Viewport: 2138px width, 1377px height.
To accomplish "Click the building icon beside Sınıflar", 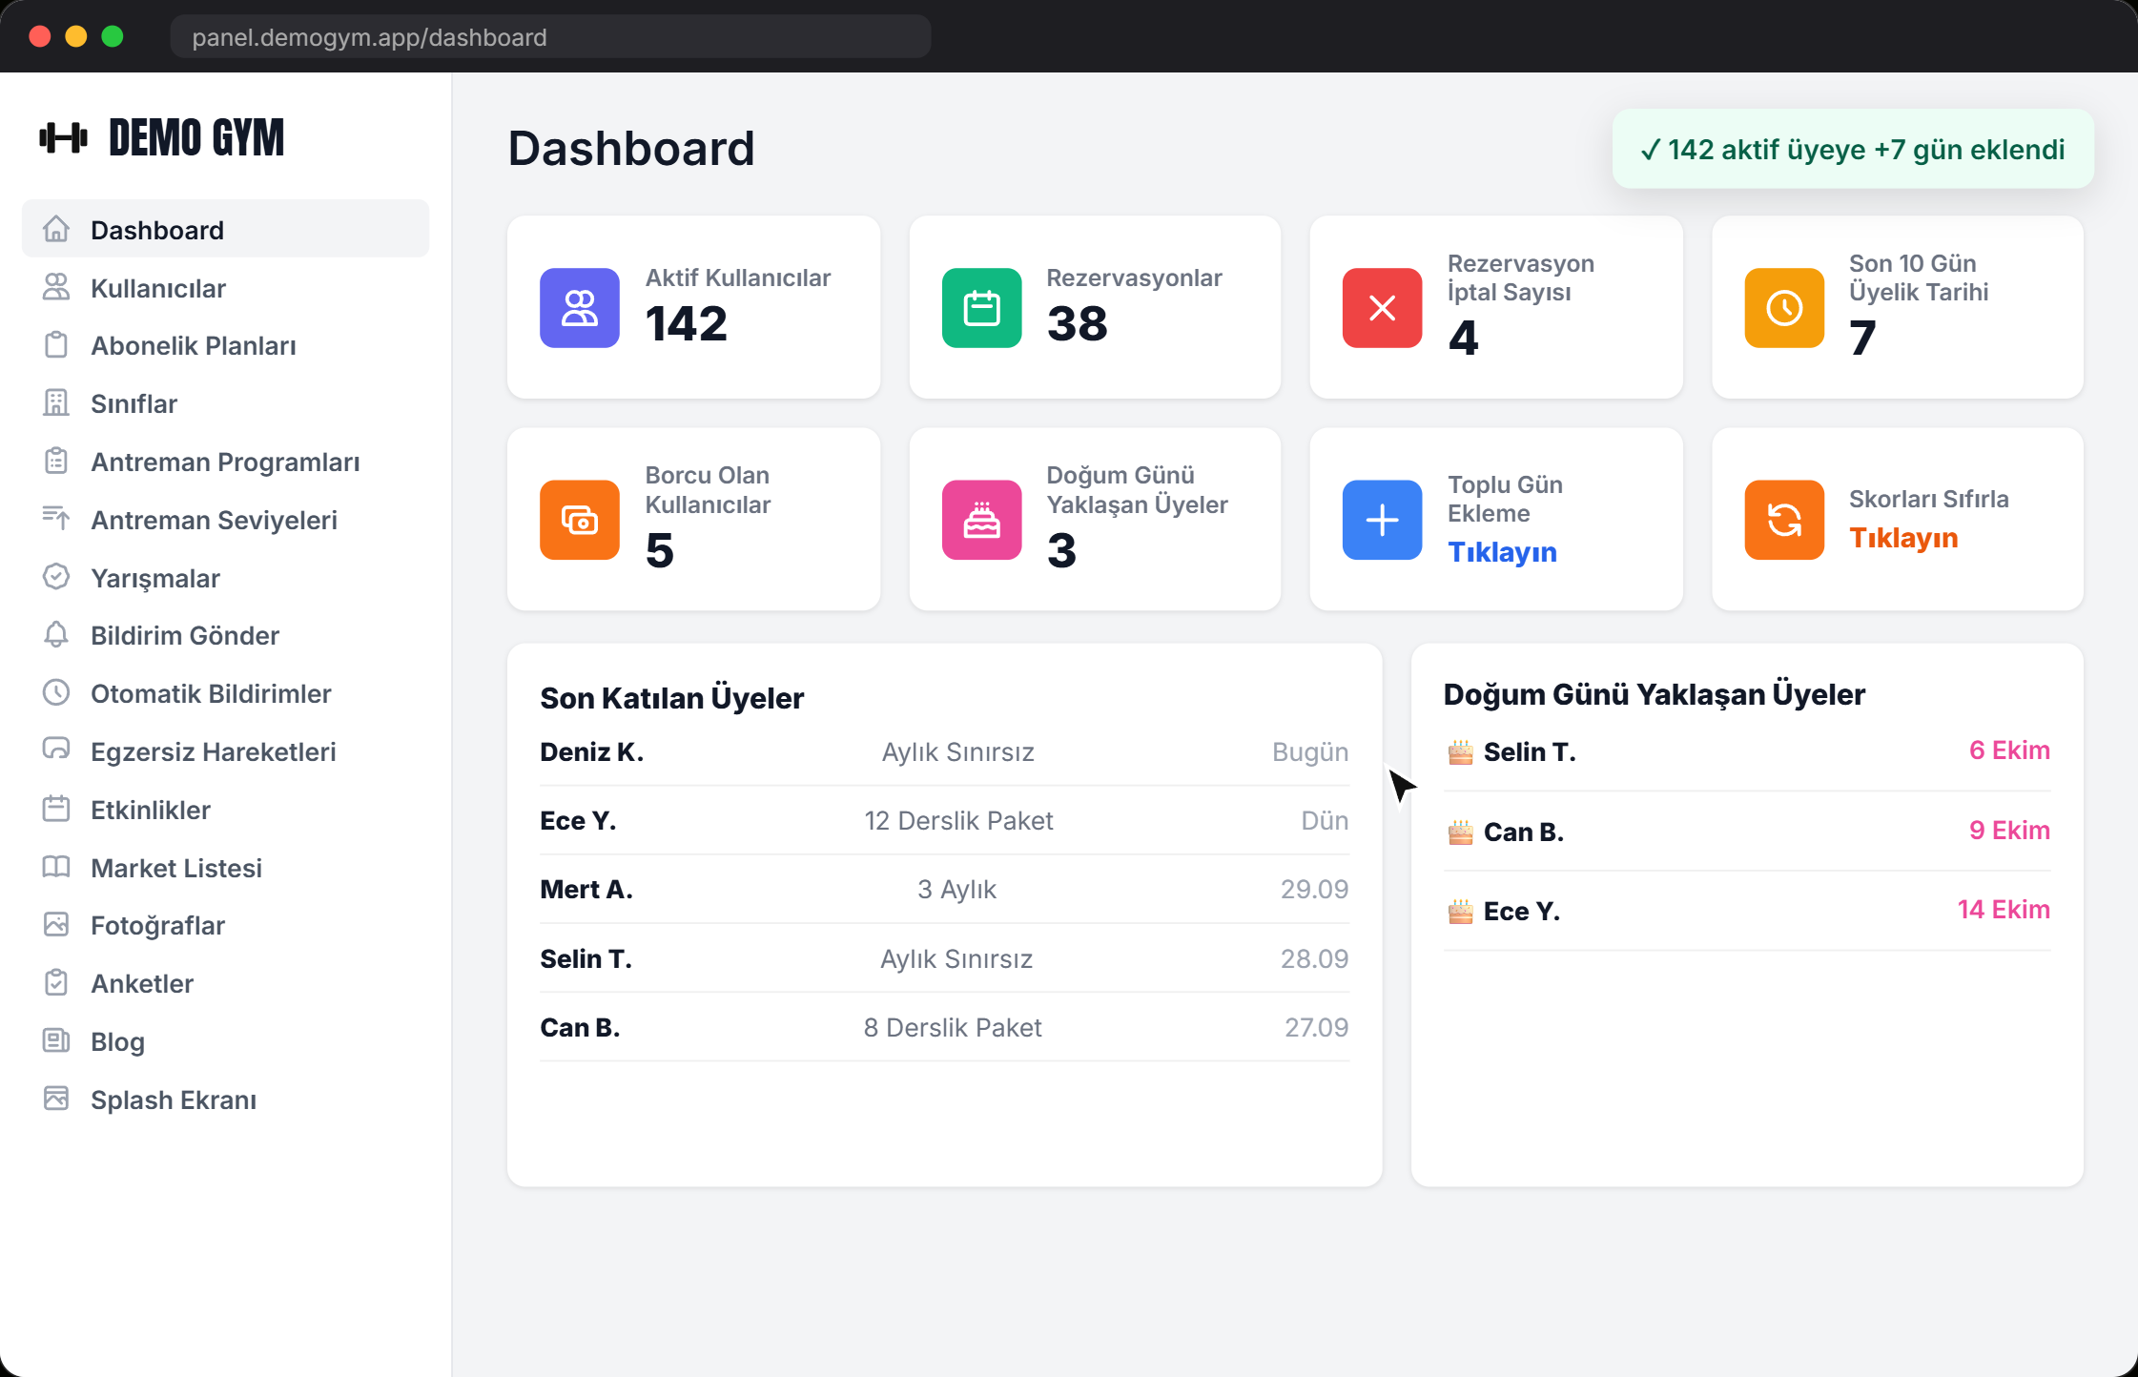I will 56,402.
